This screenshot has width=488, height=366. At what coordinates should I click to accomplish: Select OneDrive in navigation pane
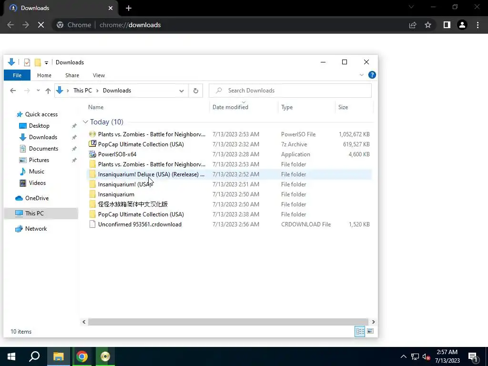tap(37, 198)
